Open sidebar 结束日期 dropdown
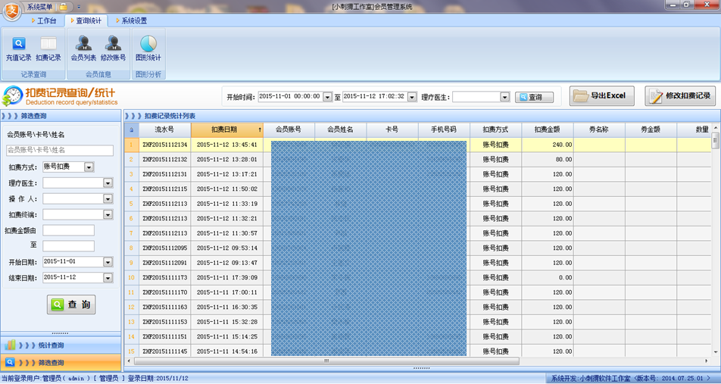Viewport: 721px width, 384px height. pyautogui.click(x=108, y=278)
